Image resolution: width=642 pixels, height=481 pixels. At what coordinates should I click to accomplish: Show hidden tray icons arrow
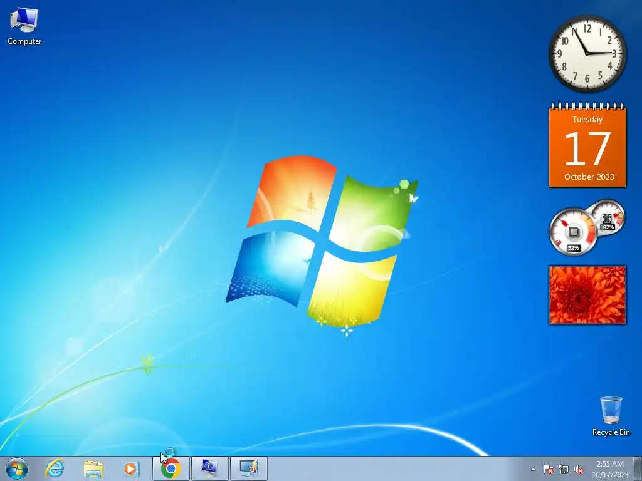tap(533, 469)
